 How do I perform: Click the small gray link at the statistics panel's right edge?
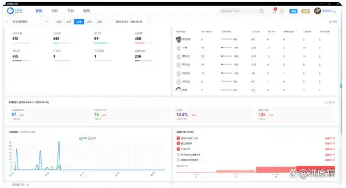click(330, 103)
